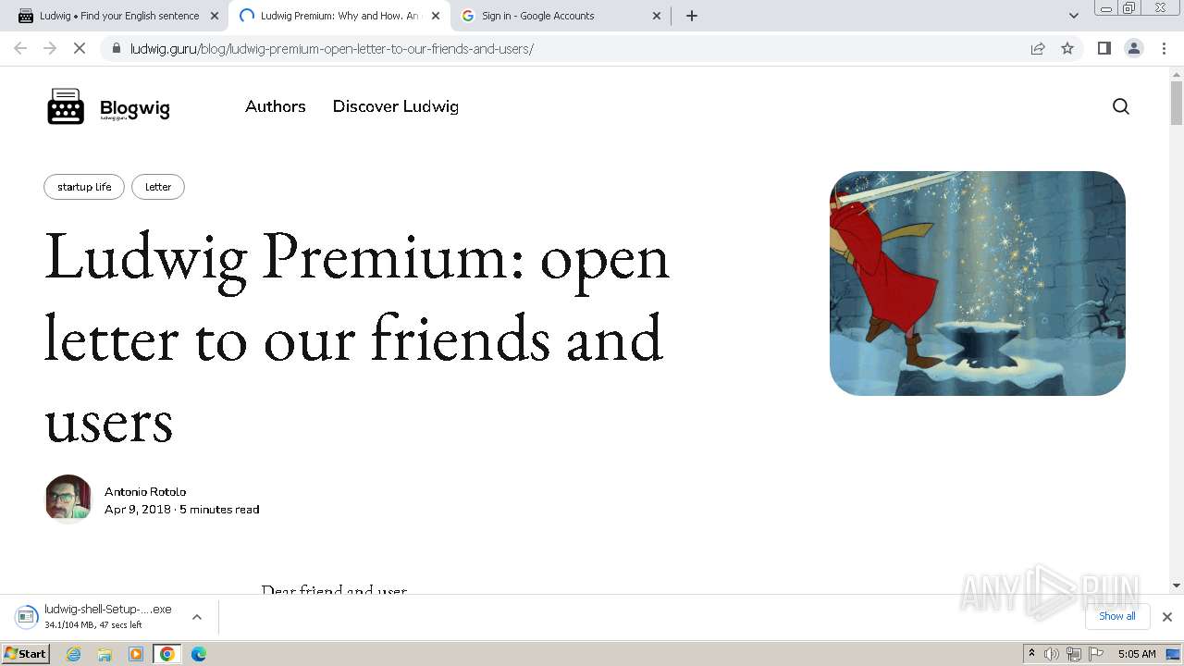
Task: Click the page vertical scrollbar thumb
Action: click(x=1177, y=102)
